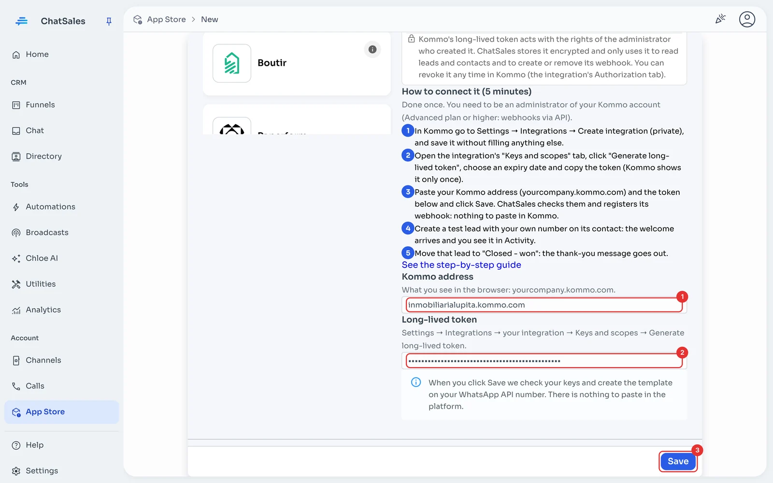Click the App Store breadcrumb link
Image resolution: width=773 pixels, height=483 pixels.
tap(166, 19)
